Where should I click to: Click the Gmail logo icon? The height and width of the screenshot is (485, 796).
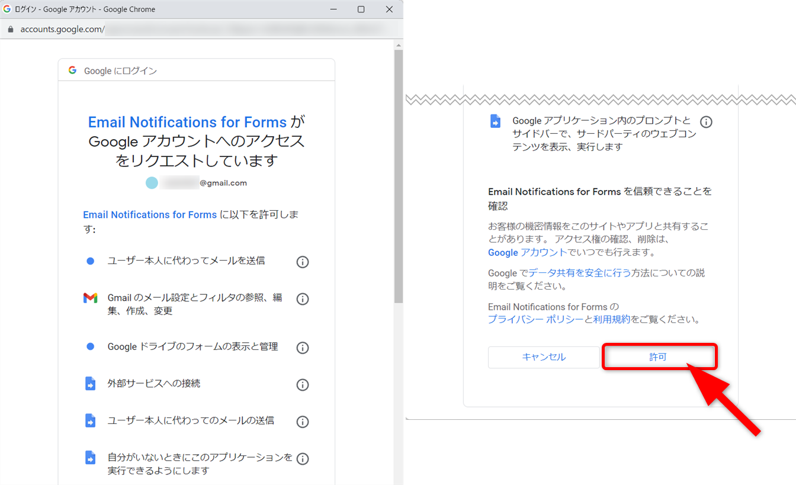(90, 298)
